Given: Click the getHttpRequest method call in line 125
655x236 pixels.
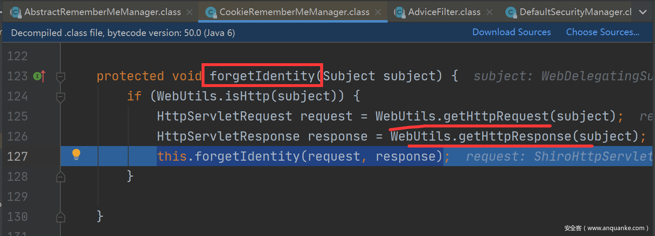Looking at the screenshot, I should pos(496,116).
